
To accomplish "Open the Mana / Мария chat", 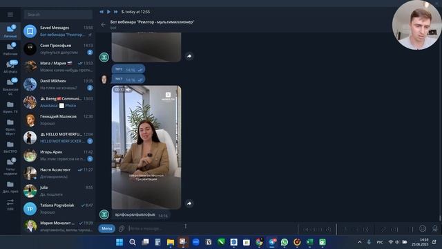I will pyautogui.click(x=58, y=66).
